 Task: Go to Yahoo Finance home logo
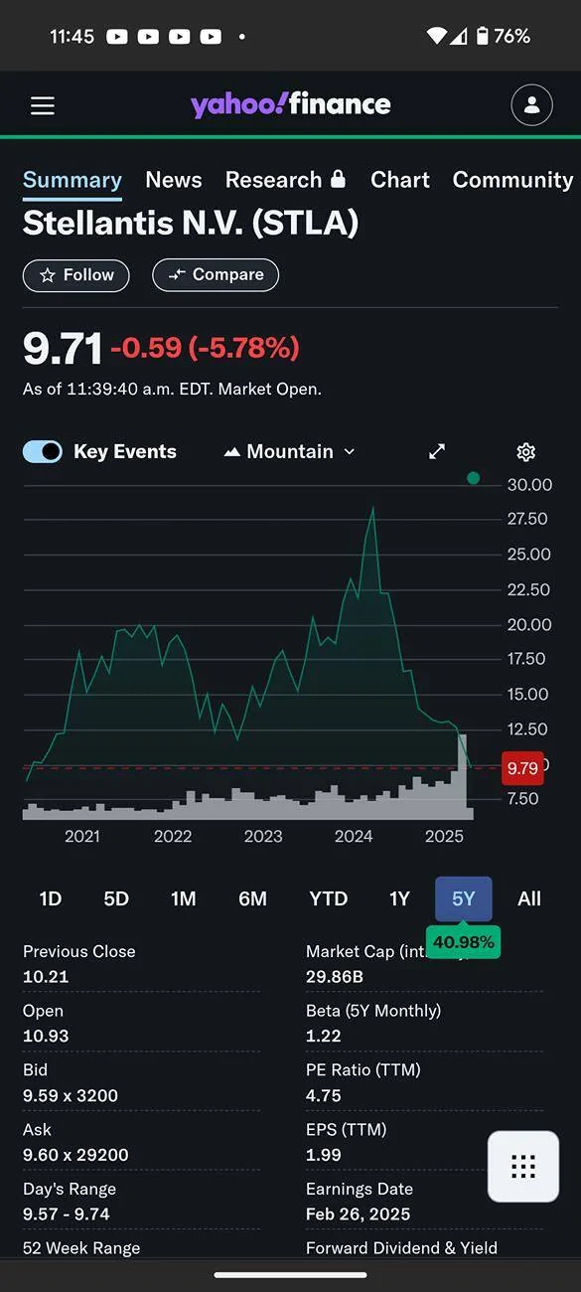click(291, 104)
